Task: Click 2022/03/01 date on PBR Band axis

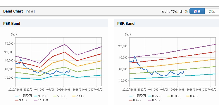Action: click(x=145, y=89)
